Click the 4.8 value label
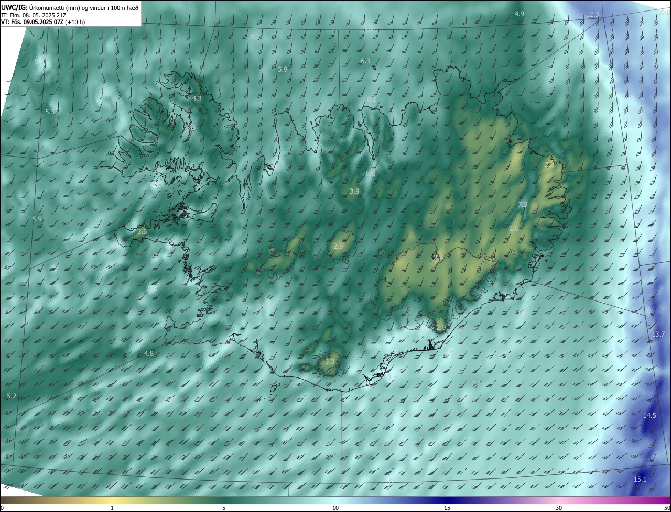 tap(149, 353)
